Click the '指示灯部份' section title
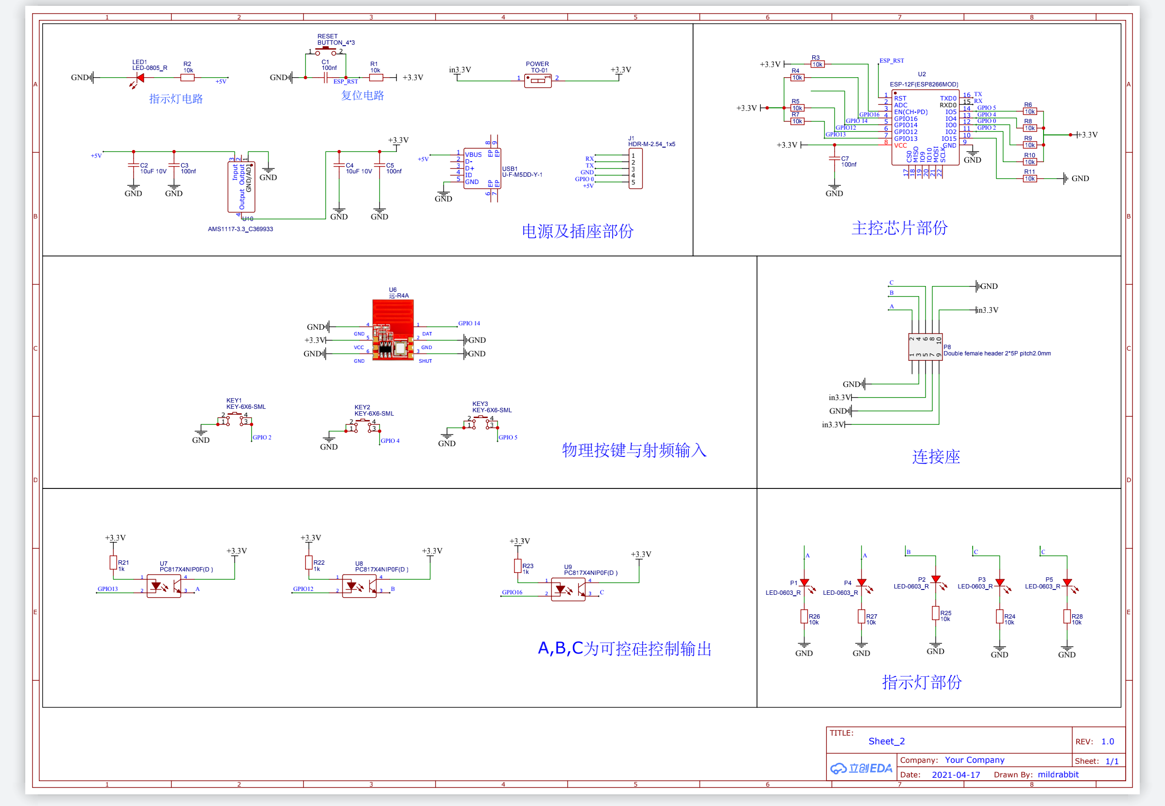1165x806 pixels. pos(922,682)
